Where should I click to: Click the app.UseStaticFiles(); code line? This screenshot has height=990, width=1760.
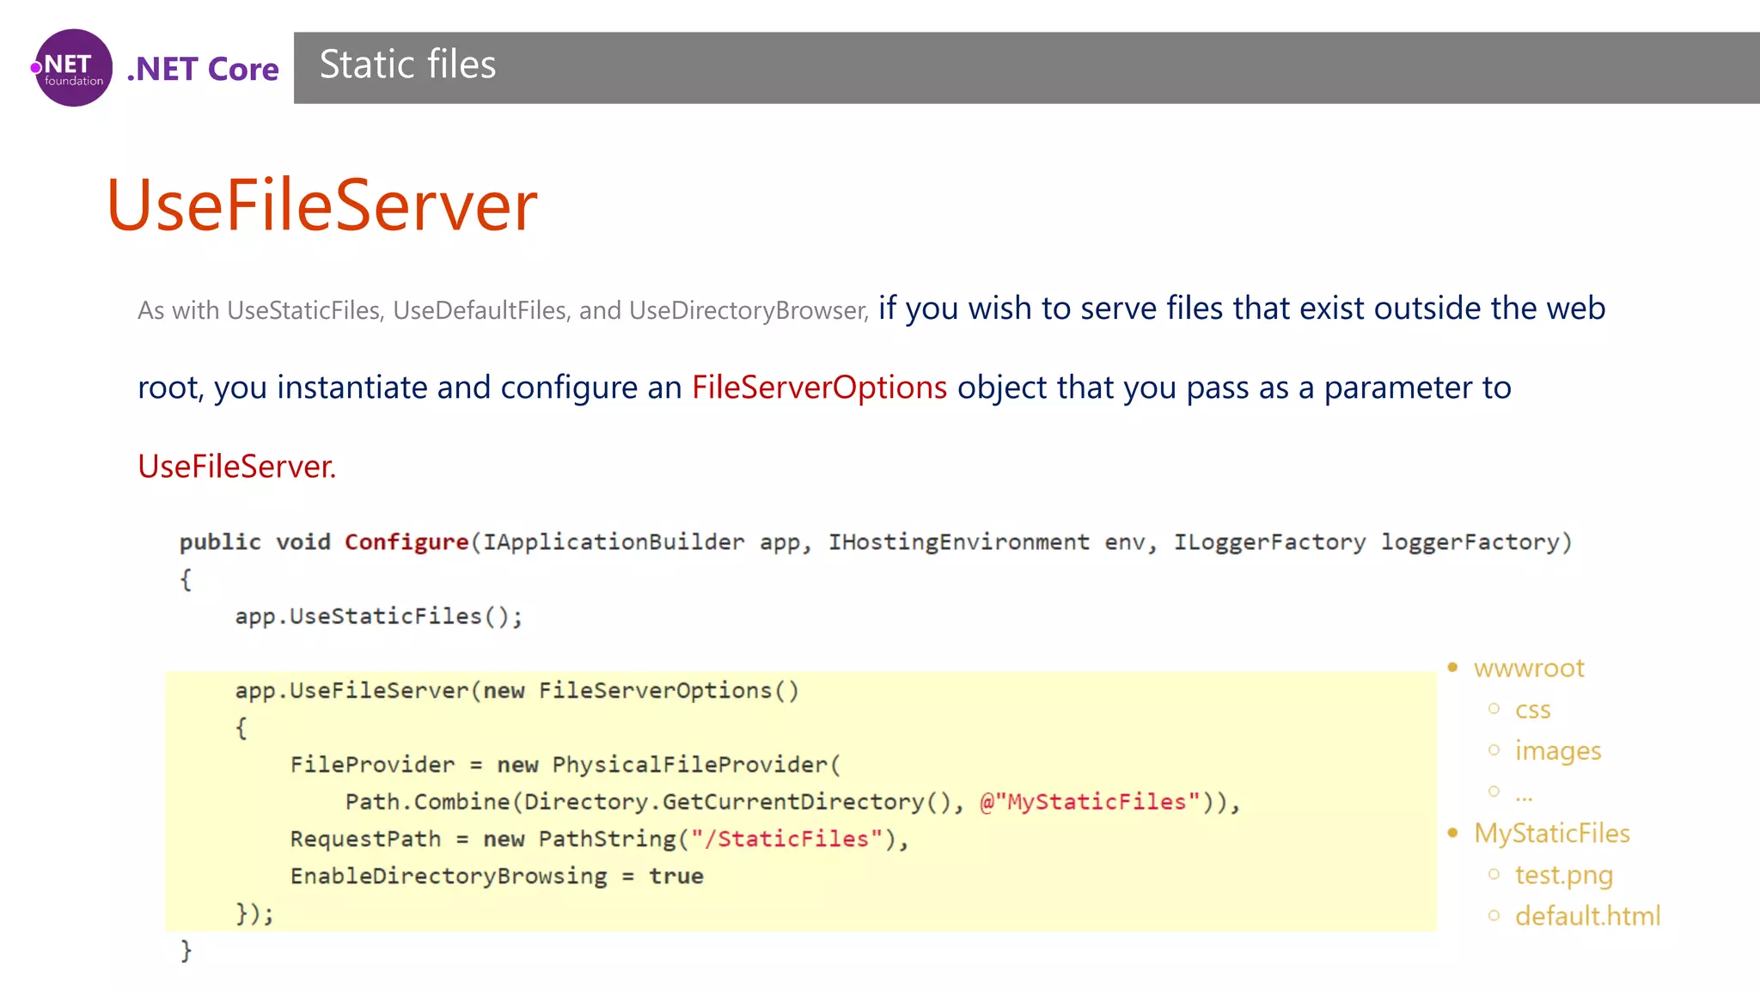[378, 616]
